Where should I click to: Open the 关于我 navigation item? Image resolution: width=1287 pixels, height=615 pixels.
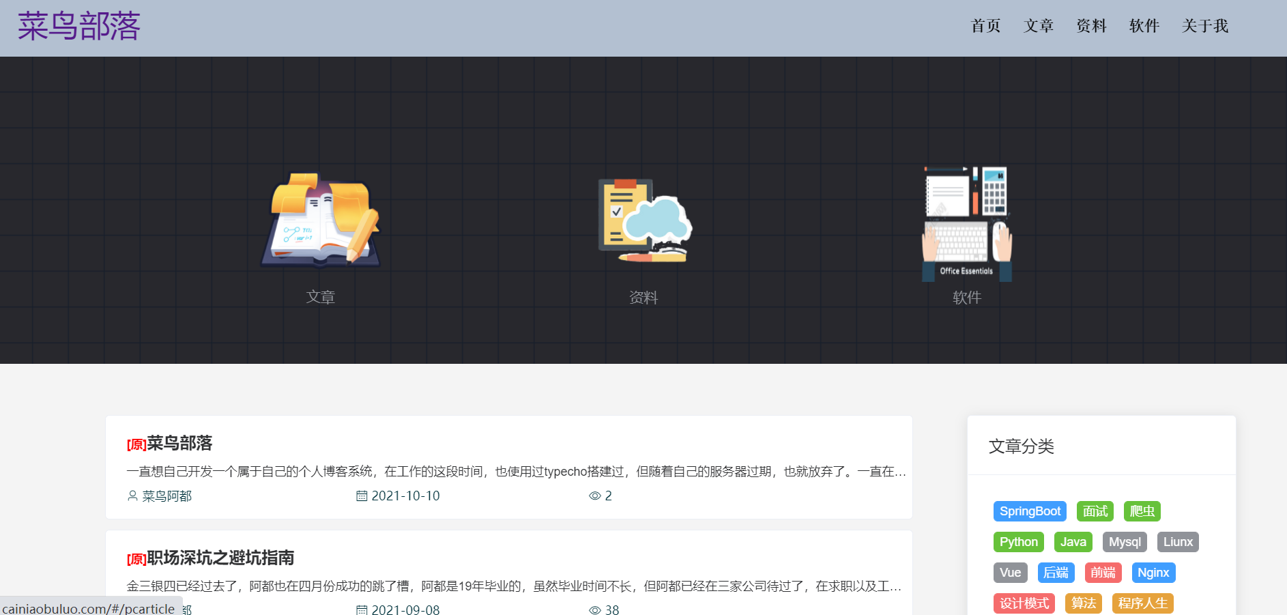coord(1205,26)
